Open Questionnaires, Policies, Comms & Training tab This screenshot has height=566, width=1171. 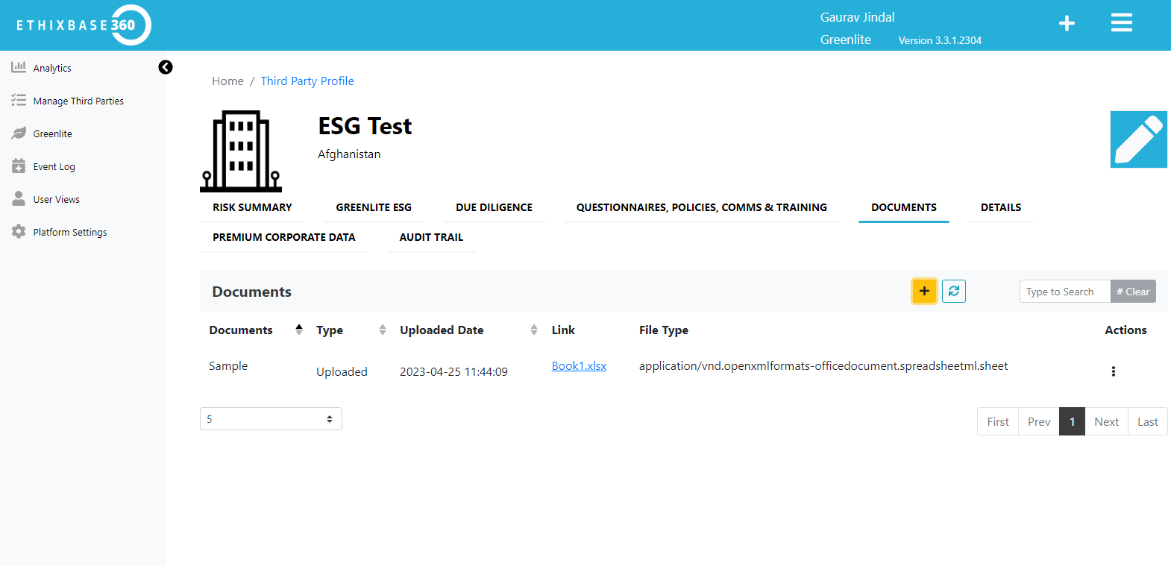tap(701, 207)
